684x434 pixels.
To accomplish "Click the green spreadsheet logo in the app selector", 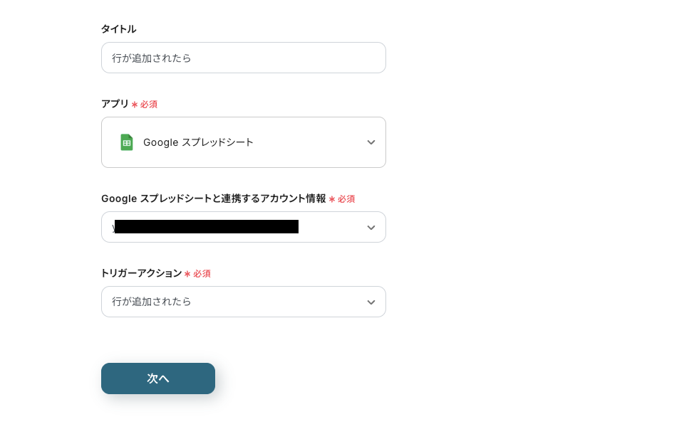I will (x=127, y=142).
